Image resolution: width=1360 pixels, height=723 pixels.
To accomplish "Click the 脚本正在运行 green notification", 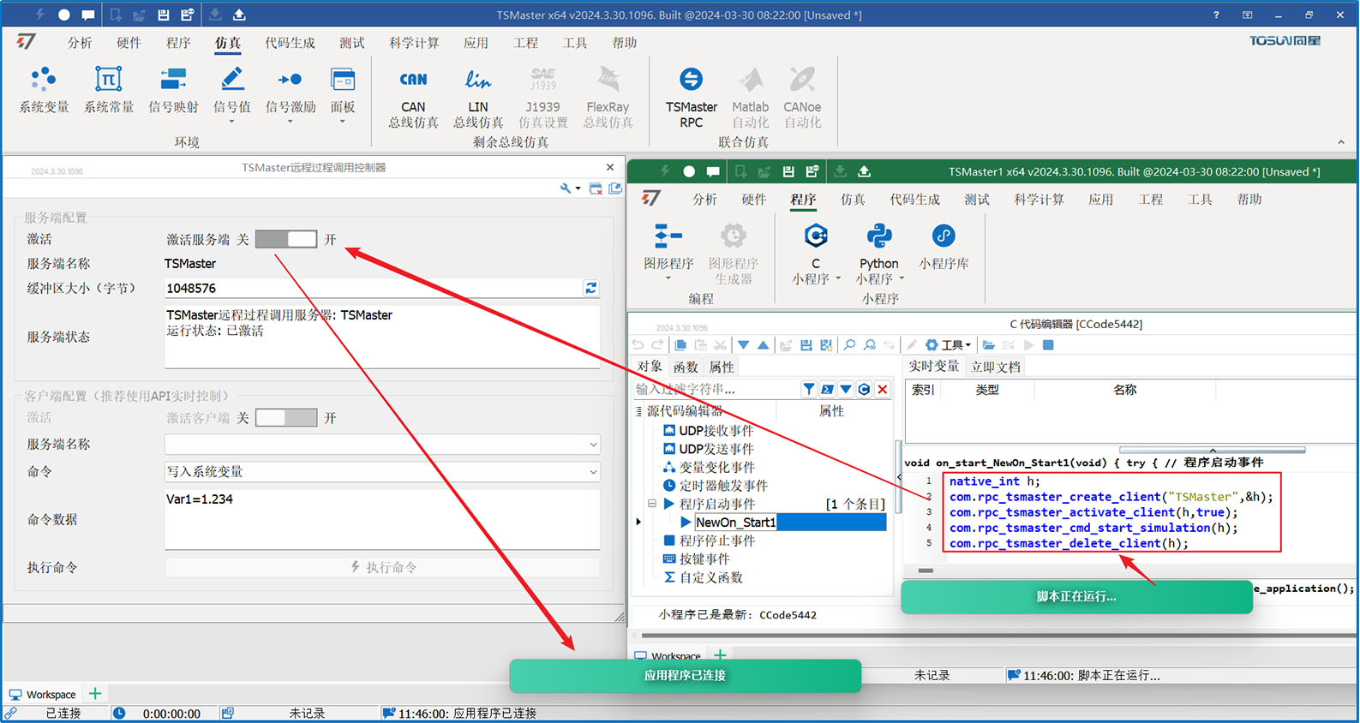I will pos(1076,596).
